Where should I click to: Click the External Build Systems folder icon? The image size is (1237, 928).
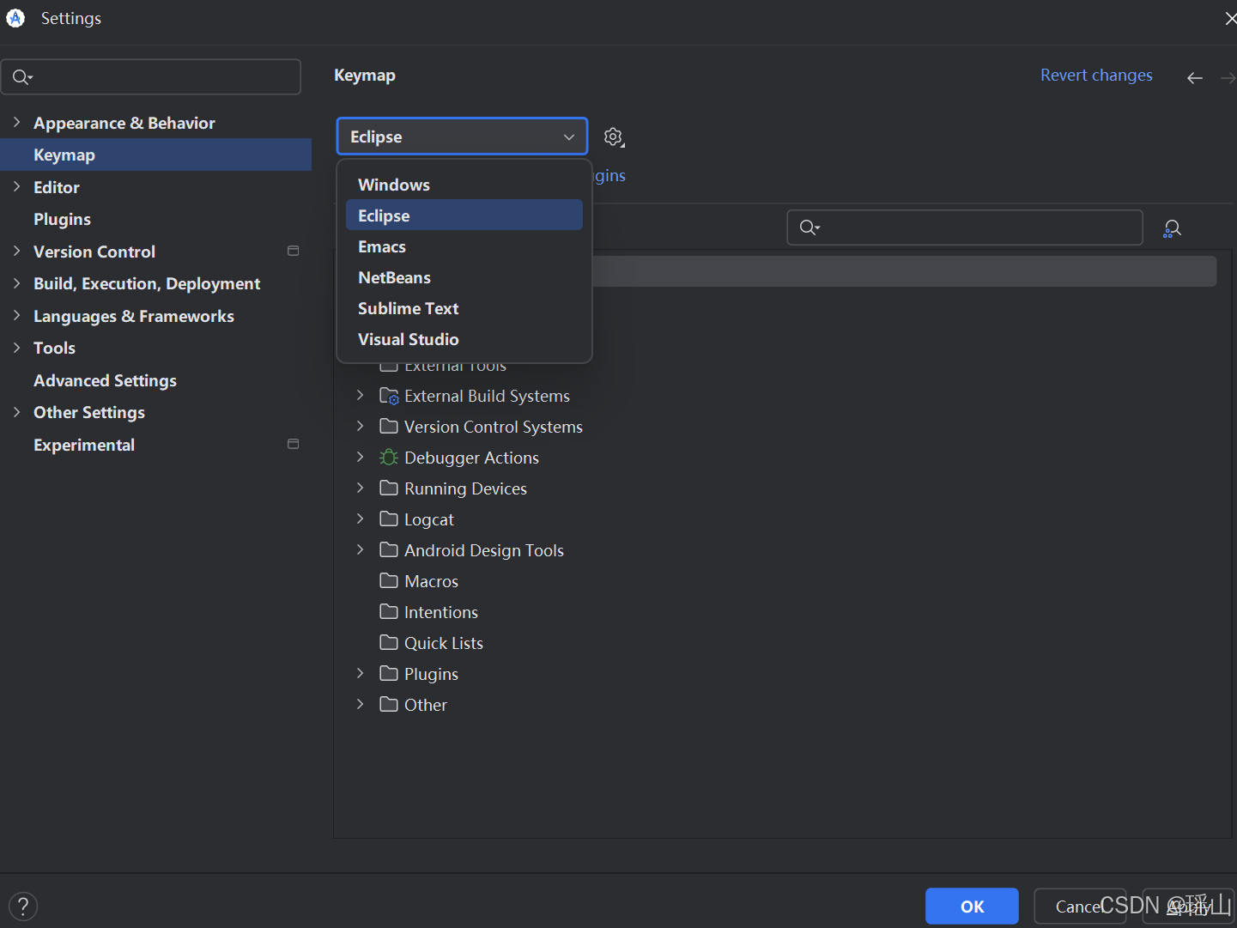389,396
